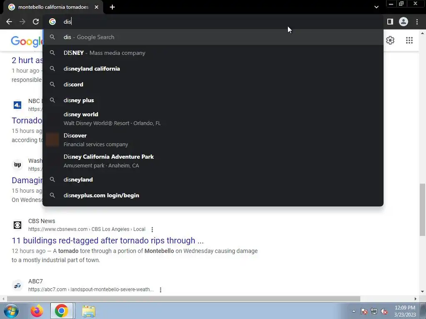Click the CBS News site name

42,221
